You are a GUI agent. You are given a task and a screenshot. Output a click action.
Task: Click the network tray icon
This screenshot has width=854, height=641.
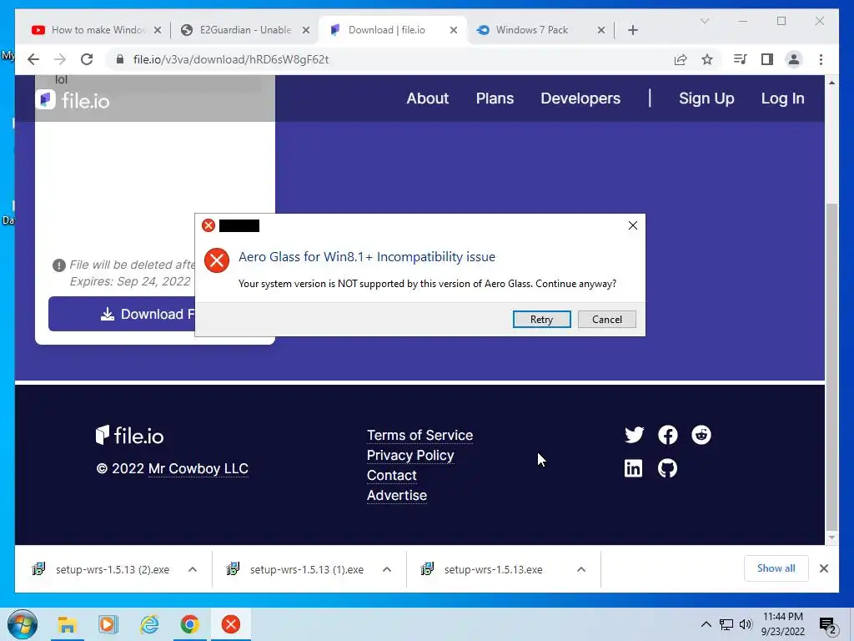[x=726, y=624]
